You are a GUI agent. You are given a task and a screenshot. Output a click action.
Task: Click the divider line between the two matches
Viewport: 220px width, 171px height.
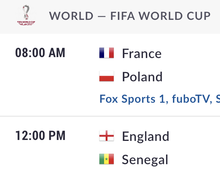110,116
